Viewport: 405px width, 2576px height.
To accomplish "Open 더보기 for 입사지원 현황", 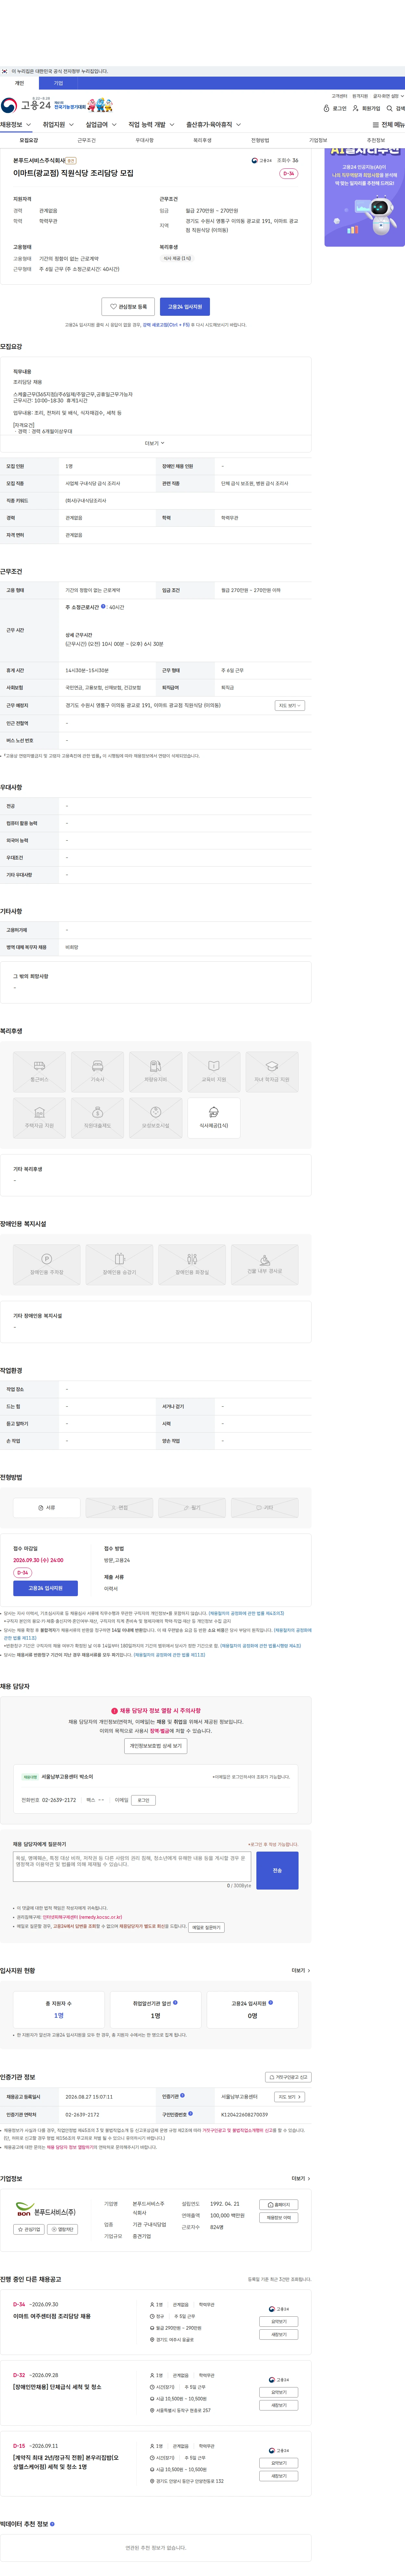I will [301, 1971].
